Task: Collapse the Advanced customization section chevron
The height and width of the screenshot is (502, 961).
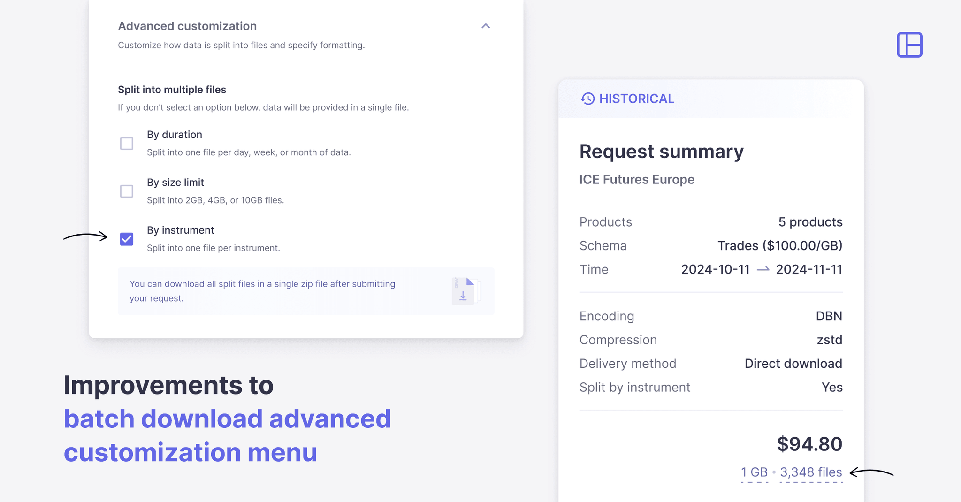Action: click(486, 26)
